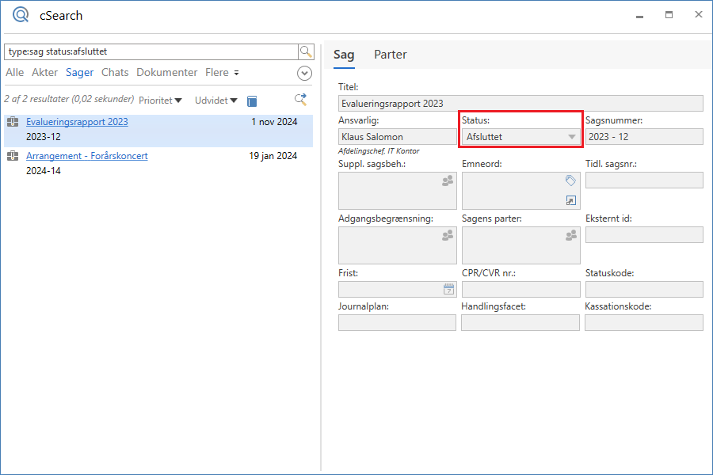713x475 pixels.
Task: Expand the Udvidet view dropdown
Action: 215,101
